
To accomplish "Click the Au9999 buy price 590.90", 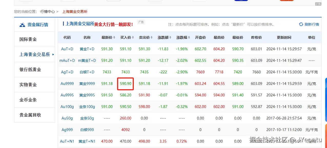I will pyautogui.click(x=126, y=84).
